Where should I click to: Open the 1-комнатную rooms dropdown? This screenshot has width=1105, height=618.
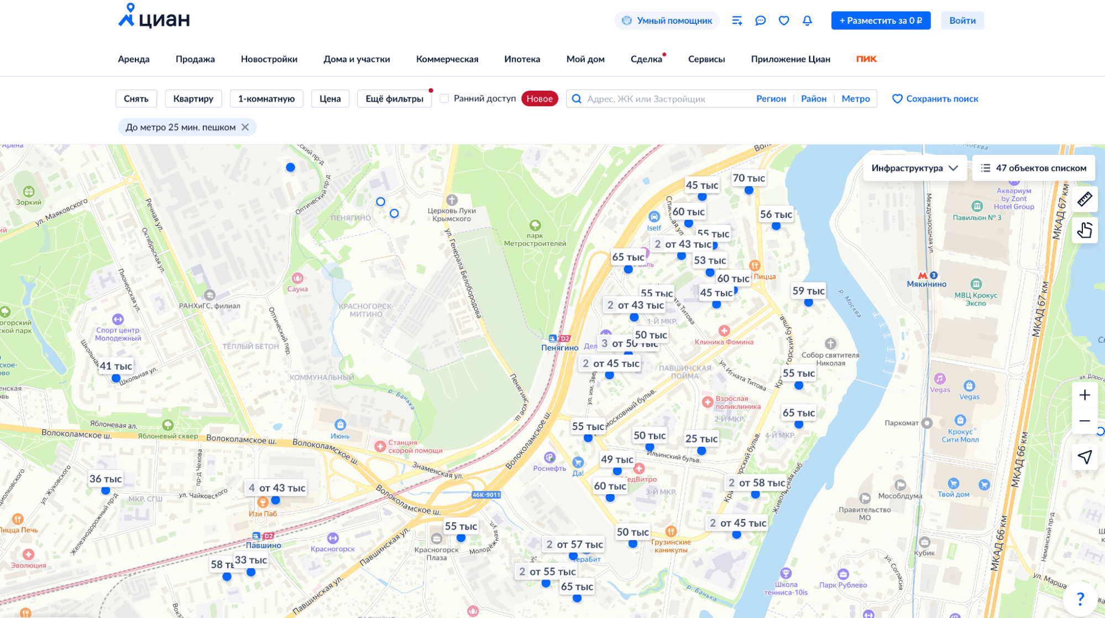(x=266, y=98)
